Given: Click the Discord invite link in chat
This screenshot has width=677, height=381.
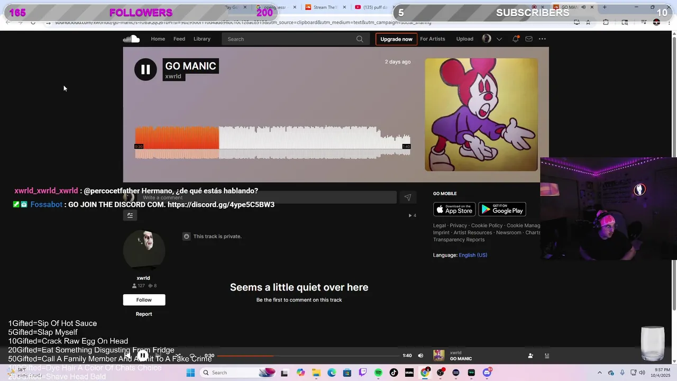Looking at the screenshot, I should [221, 204].
